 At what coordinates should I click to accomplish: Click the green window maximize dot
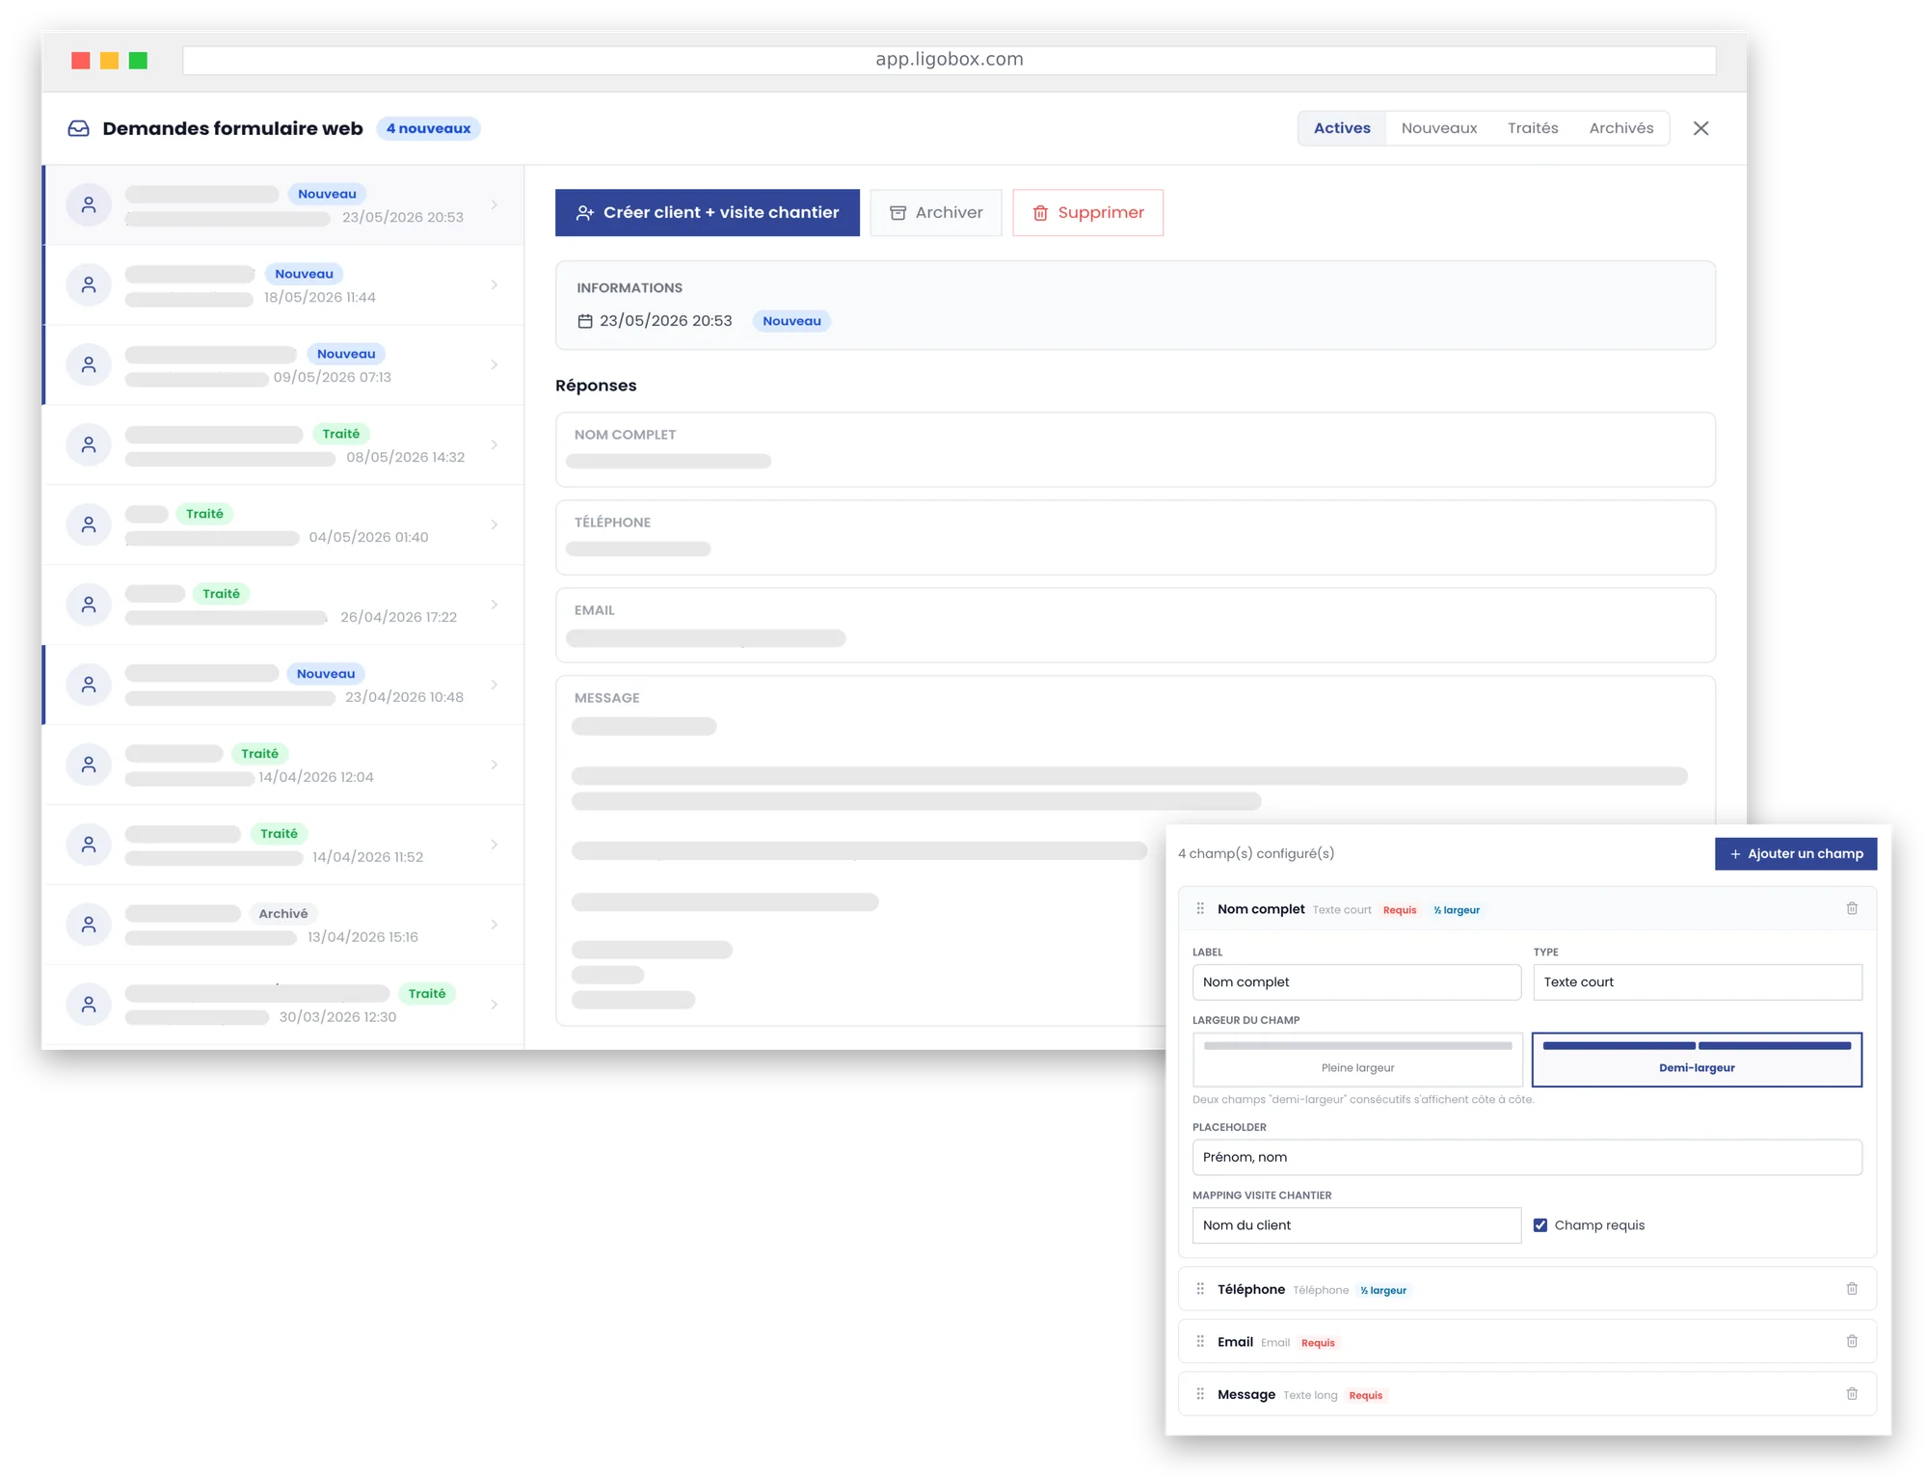click(138, 61)
